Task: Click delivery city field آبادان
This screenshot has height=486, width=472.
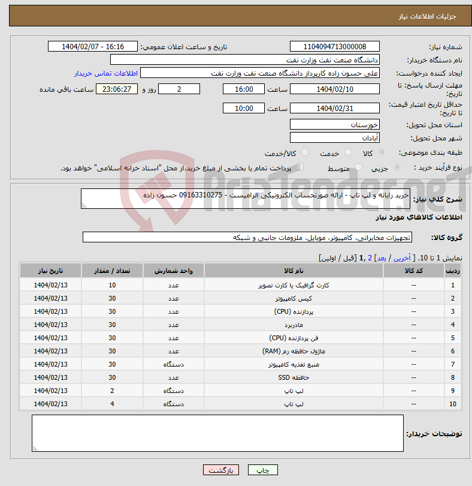Action: (335, 138)
